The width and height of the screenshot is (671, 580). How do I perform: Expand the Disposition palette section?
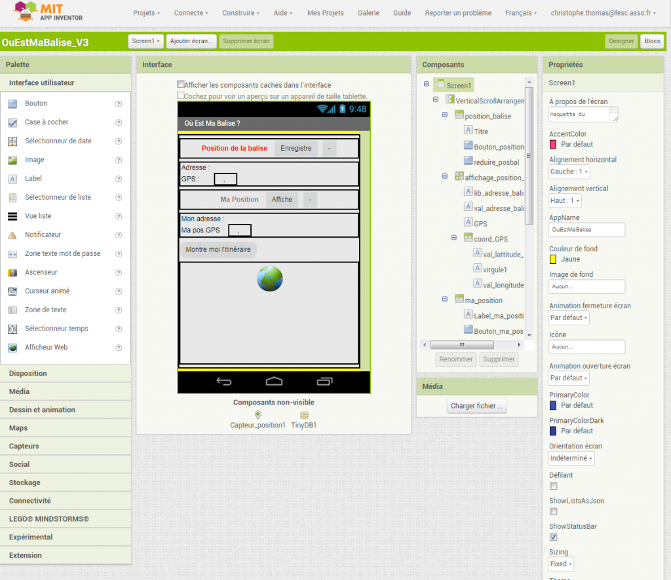pyautogui.click(x=66, y=374)
